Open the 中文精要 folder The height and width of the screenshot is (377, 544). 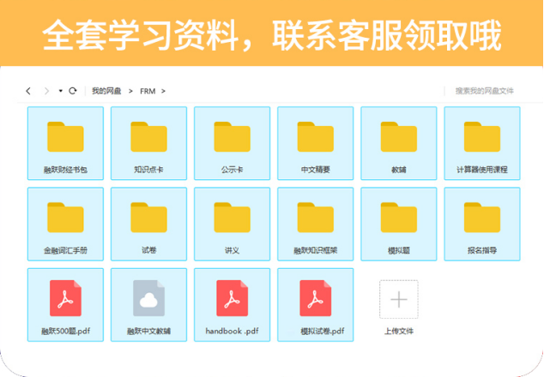[x=315, y=140]
